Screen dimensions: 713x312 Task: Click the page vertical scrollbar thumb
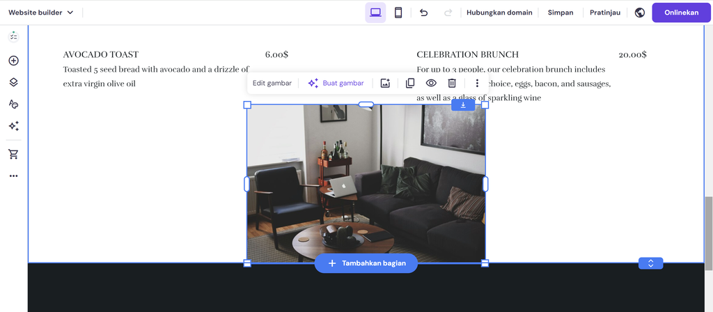[708, 233]
